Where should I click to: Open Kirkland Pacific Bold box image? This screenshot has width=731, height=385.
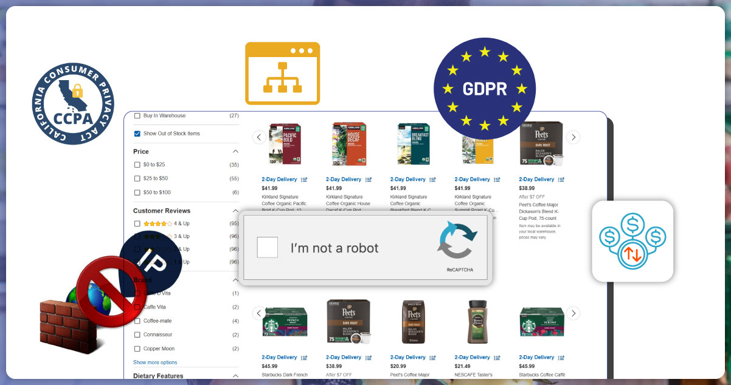(x=285, y=143)
